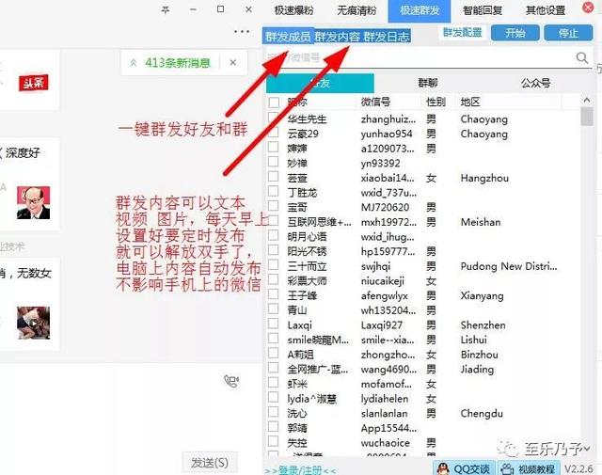Click the 开始 button

coord(515,33)
